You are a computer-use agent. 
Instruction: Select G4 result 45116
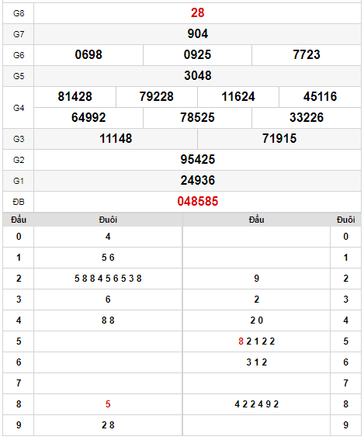point(320,97)
